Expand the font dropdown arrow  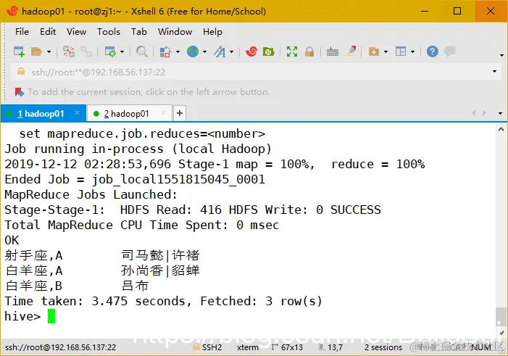pos(232,51)
